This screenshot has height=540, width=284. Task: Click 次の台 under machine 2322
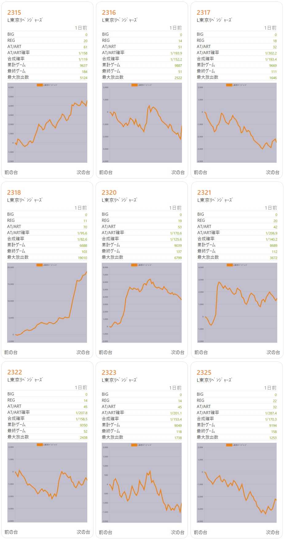[x=83, y=532]
